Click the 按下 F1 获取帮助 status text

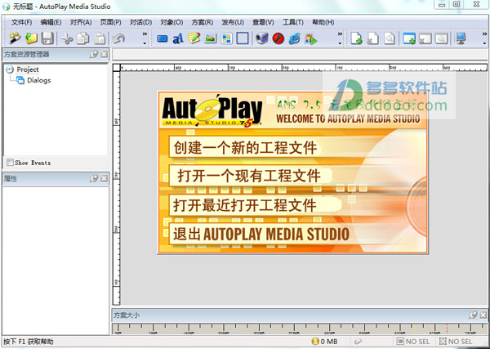point(29,342)
